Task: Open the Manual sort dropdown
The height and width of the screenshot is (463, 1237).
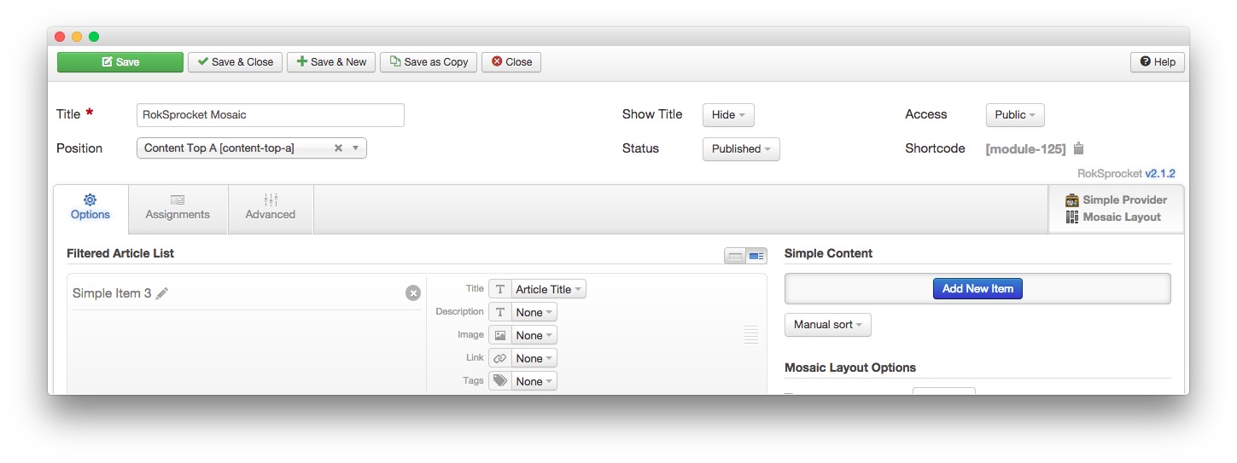Action: pyautogui.click(x=827, y=325)
